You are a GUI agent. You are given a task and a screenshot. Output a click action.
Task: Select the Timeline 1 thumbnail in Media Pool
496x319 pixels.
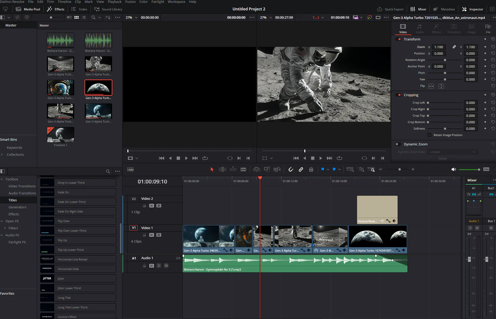tap(60, 135)
